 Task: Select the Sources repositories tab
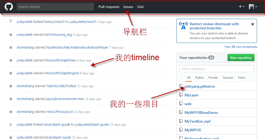(x=228, y=78)
